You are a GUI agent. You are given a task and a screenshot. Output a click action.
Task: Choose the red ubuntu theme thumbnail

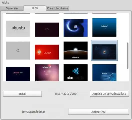pyautogui.click(x=47, y=52)
